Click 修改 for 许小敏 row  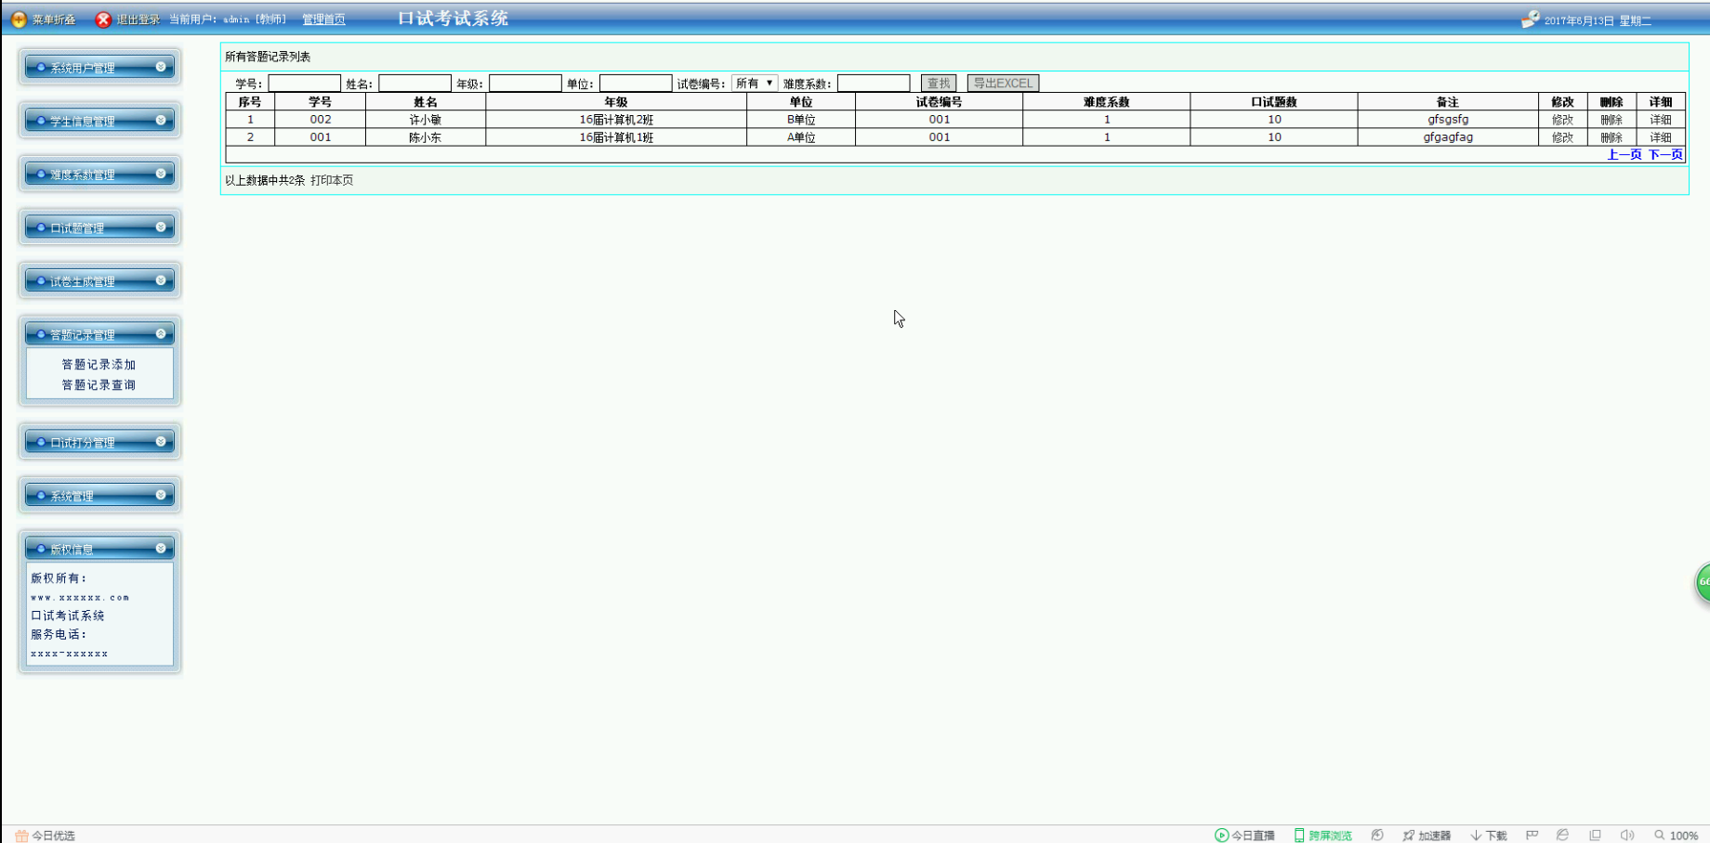[x=1562, y=120]
